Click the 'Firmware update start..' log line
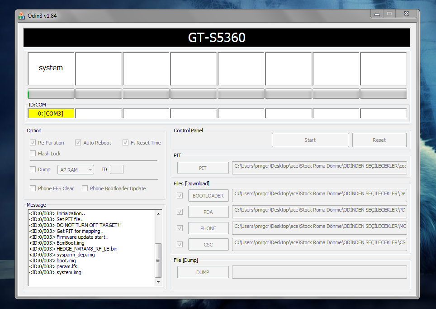Screen dimensions: 436x309 click(69, 237)
